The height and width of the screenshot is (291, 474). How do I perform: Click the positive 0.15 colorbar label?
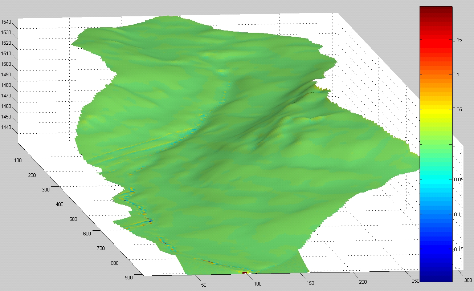pyautogui.click(x=458, y=40)
